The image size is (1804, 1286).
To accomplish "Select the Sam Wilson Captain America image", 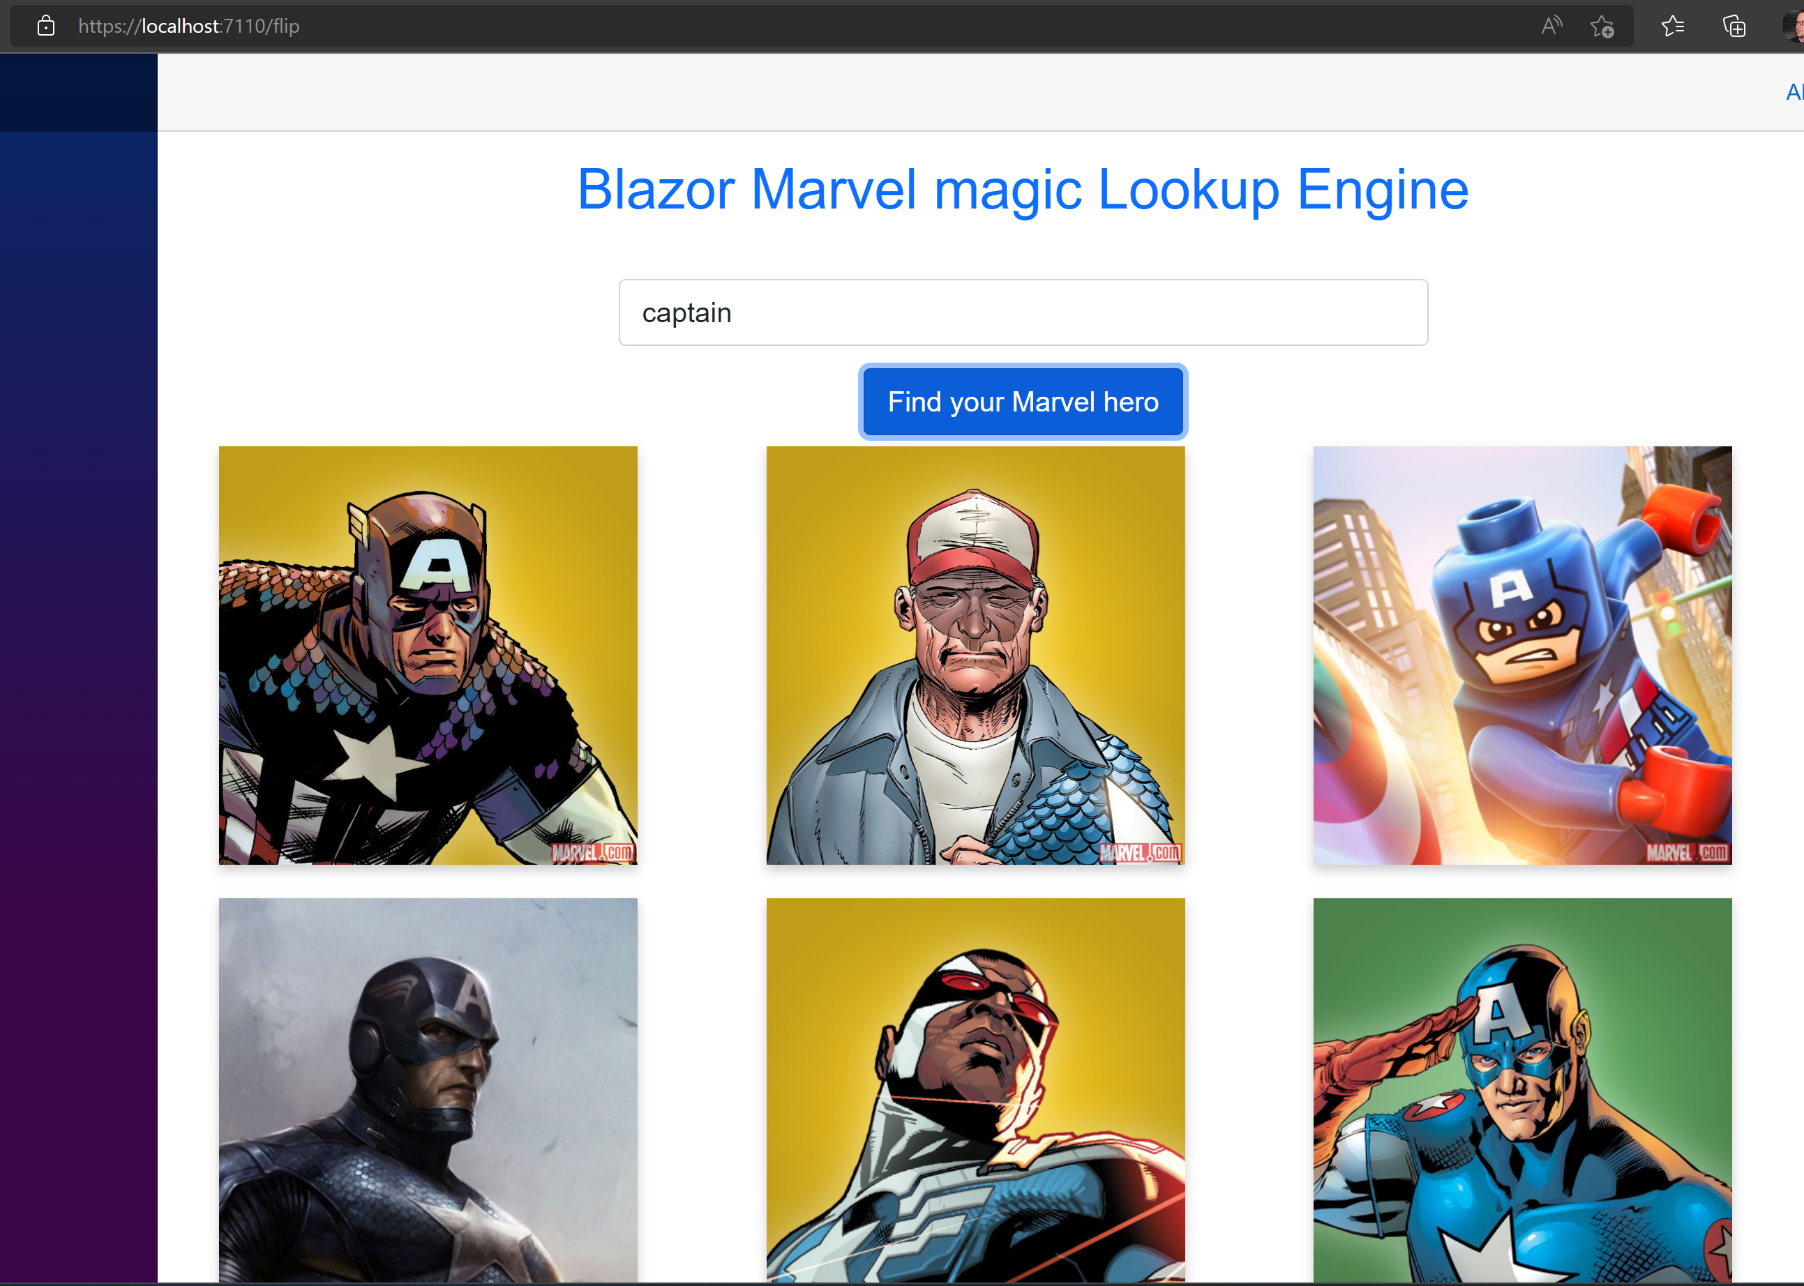I will pyautogui.click(x=975, y=1093).
